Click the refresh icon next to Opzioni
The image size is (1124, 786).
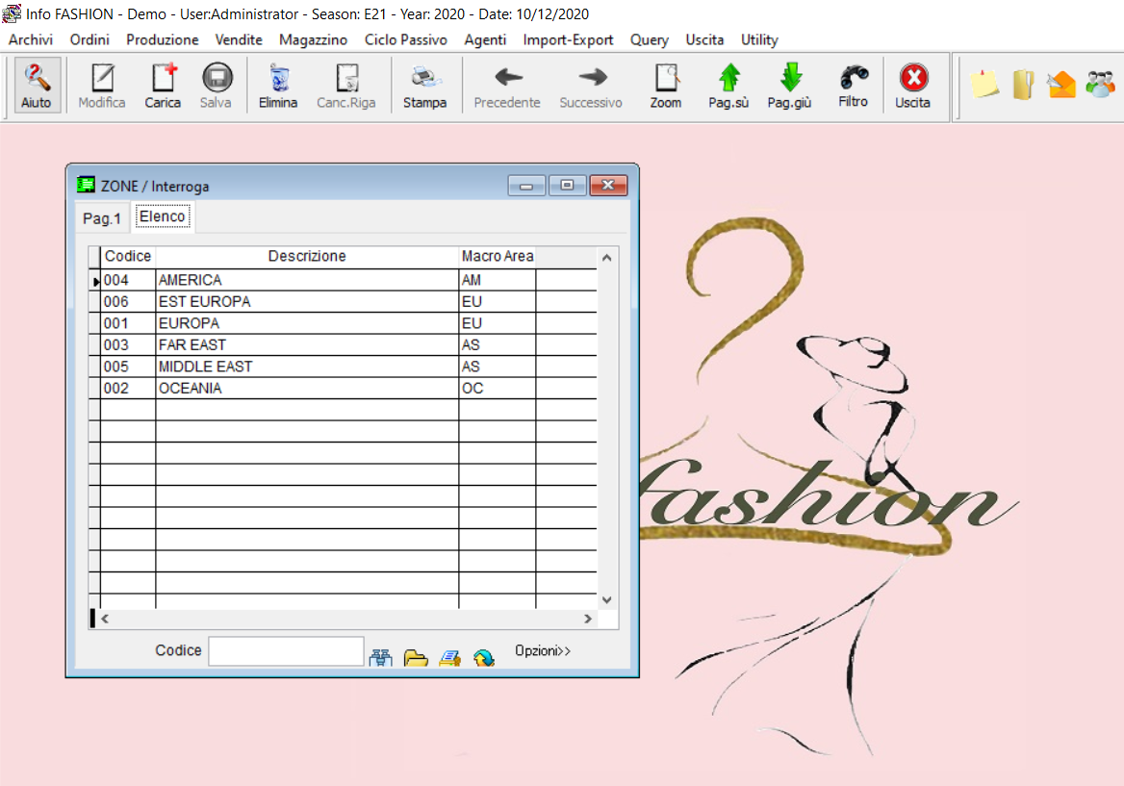click(x=483, y=658)
